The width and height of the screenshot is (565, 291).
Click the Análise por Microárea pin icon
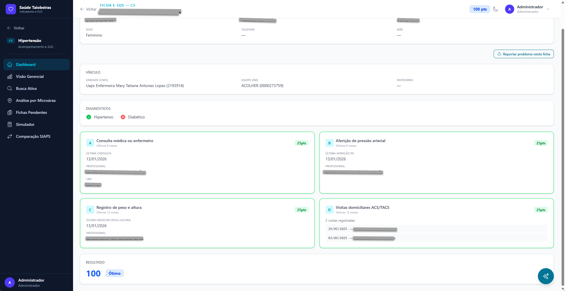tap(10, 100)
